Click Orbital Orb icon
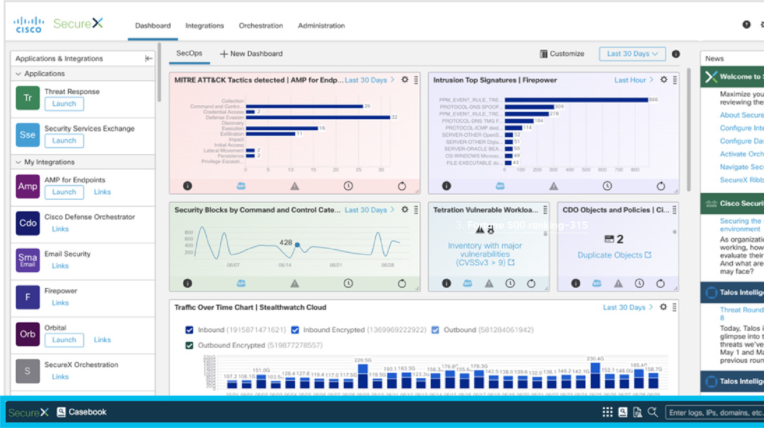Image resolution: width=764 pixels, height=428 pixels. [x=28, y=334]
